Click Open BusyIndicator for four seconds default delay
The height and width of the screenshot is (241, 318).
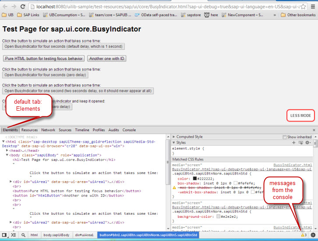tap(64, 46)
